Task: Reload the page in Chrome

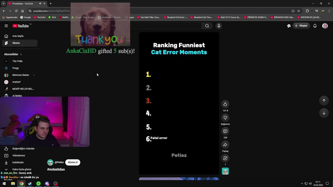Action: tap(16, 11)
